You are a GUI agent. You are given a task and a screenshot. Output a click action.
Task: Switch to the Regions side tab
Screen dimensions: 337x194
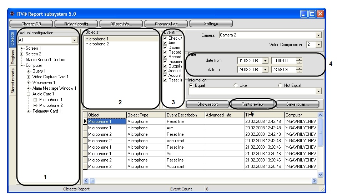[13, 56]
